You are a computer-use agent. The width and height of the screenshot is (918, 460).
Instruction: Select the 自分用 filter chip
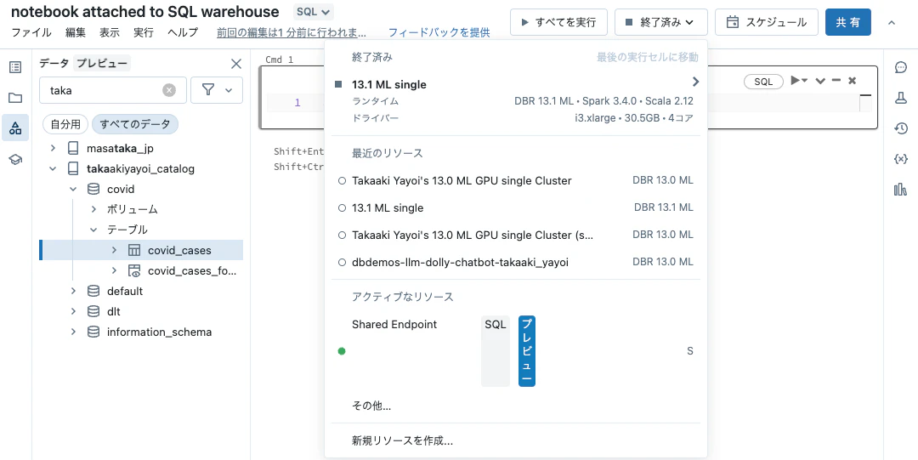coord(65,124)
